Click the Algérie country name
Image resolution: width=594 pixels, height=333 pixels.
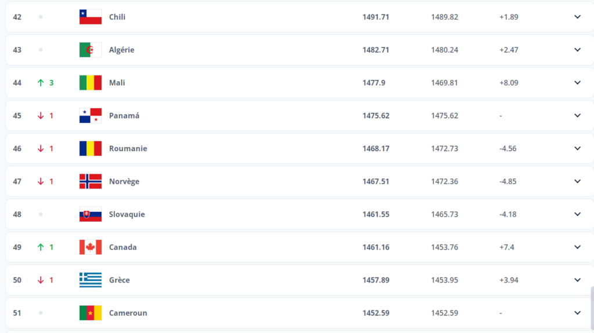click(122, 50)
